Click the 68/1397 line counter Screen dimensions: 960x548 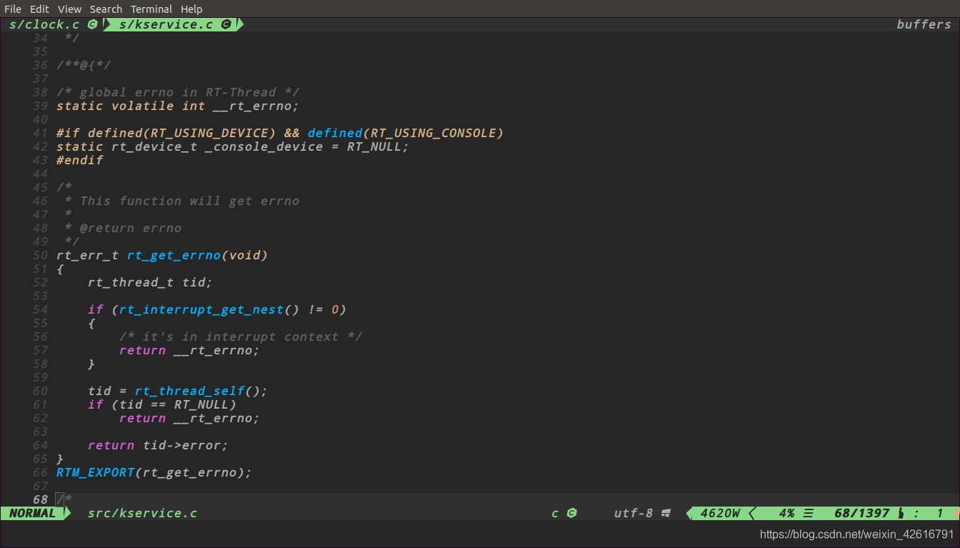click(862, 513)
